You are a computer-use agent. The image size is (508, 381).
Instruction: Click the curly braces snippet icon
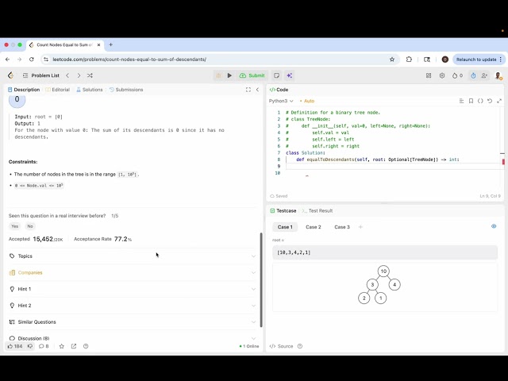[x=480, y=101]
